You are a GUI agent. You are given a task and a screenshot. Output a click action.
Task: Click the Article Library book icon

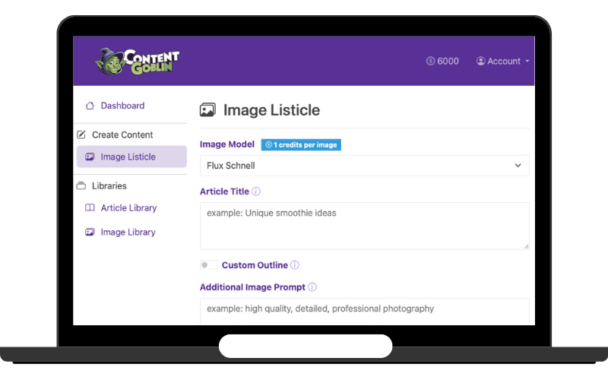[90, 208]
